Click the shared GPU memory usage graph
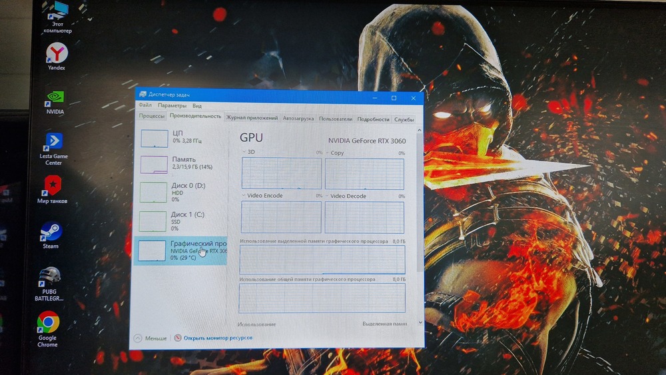The width and height of the screenshot is (666, 375). tap(322, 298)
